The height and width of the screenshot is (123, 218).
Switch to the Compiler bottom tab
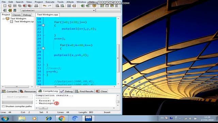click(x=10, y=91)
